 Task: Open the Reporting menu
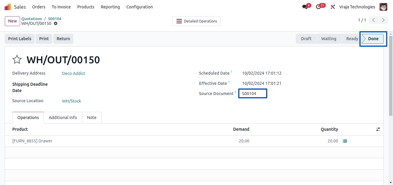110,7
